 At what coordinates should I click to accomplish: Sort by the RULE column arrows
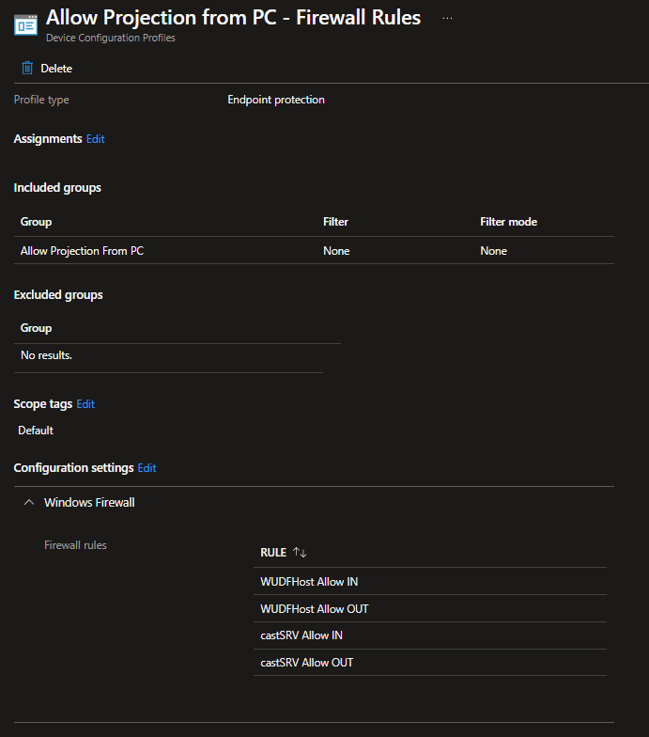pyautogui.click(x=300, y=553)
